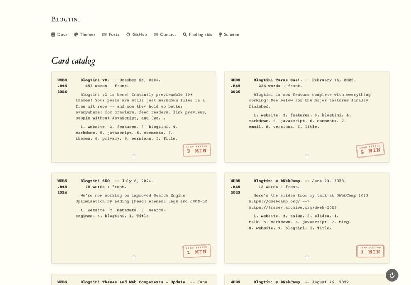Open the August 26, 2022 DWebCamp post

point(277,282)
